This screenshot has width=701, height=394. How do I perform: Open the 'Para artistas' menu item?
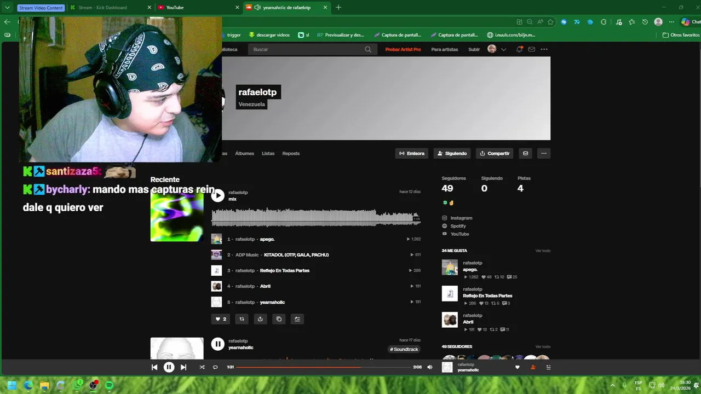(x=445, y=49)
